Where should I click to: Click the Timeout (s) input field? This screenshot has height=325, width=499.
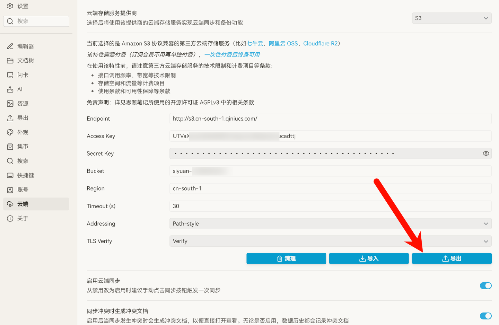click(330, 206)
